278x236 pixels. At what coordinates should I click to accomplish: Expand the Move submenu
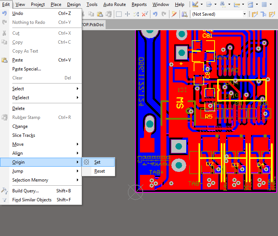[41, 144]
